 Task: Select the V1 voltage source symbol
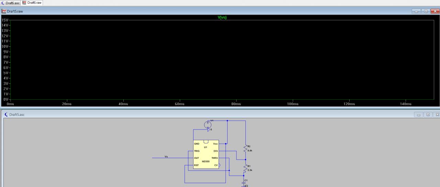208,124
